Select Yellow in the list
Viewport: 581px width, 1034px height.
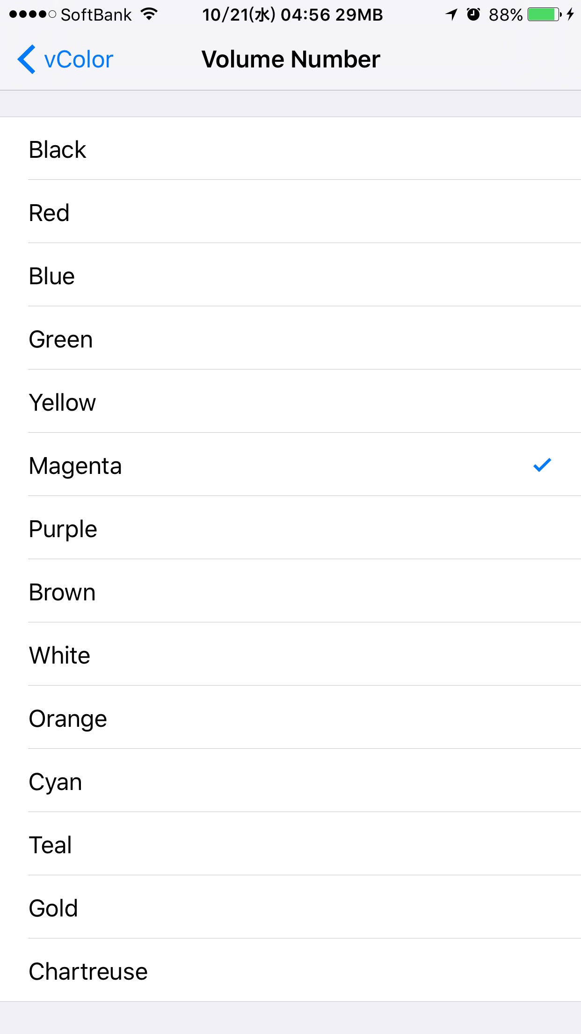(x=290, y=401)
